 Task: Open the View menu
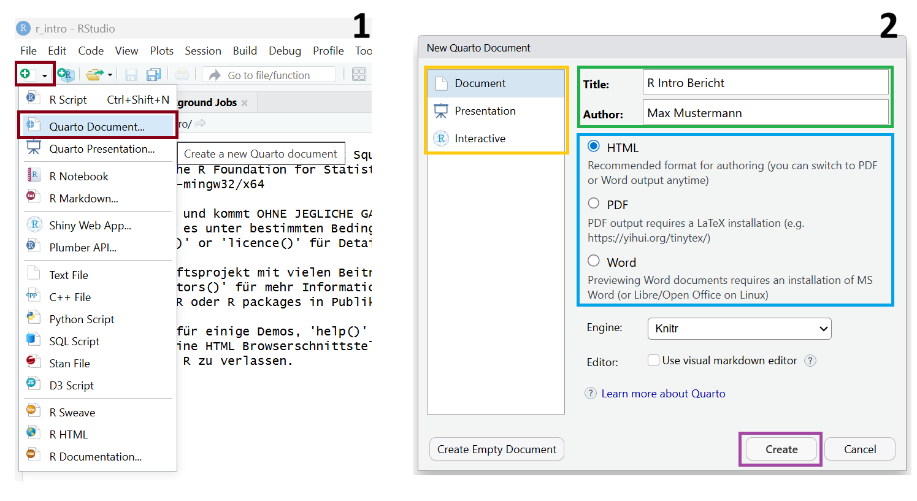point(126,51)
